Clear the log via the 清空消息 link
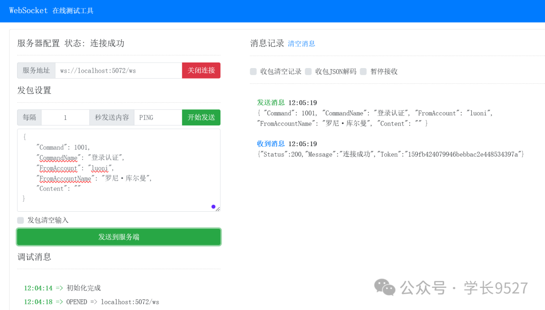Viewport: 545px width, 310px height. pyautogui.click(x=301, y=44)
